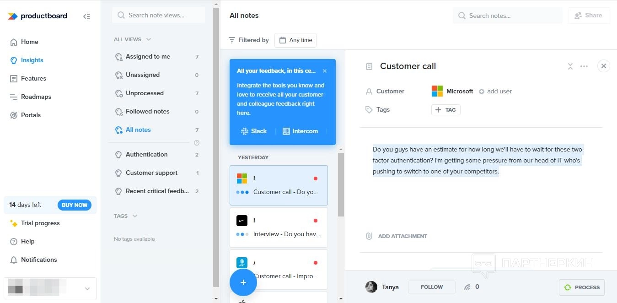This screenshot has height=303, width=617.
Task: Select the Followed notes view
Action: point(156,111)
